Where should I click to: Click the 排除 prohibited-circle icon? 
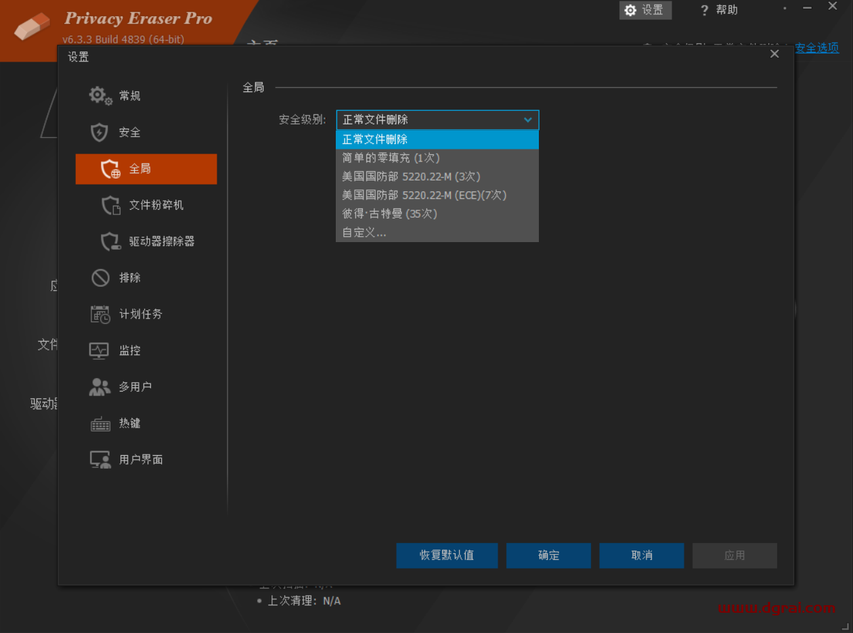pos(100,278)
